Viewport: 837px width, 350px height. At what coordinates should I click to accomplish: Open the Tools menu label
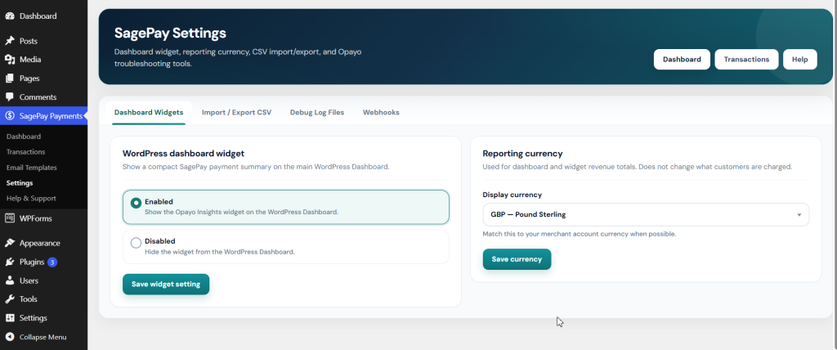(x=29, y=299)
